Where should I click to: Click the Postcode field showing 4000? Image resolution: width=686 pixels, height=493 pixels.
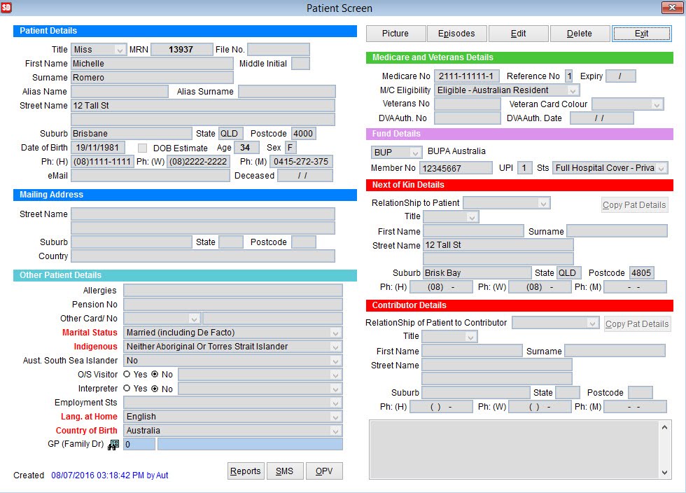pyautogui.click(x=304, y=134)
